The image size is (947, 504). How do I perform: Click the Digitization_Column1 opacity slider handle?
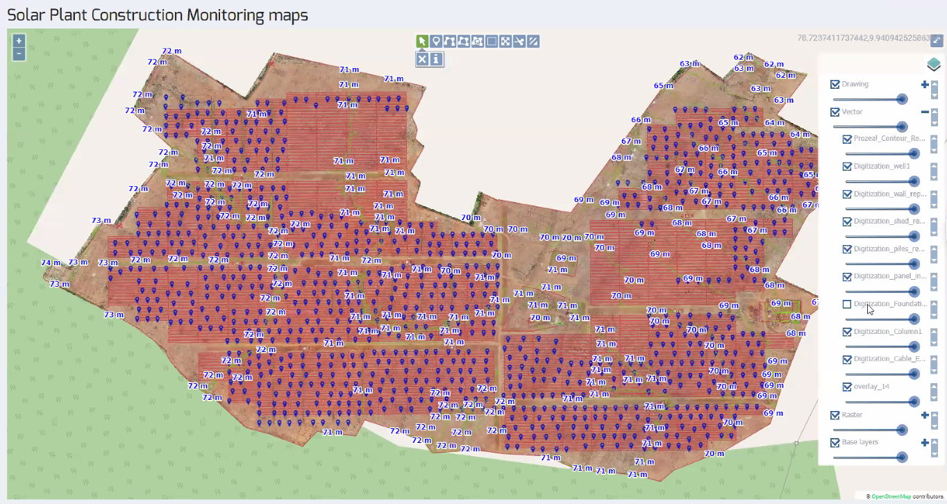pyautogui.click(x=914, y=346)
